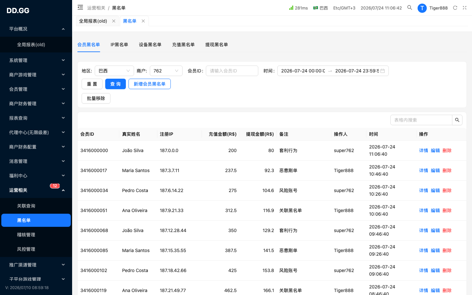Close the 全局报表(old) tab
472x295 pixels.
point(114,21)
